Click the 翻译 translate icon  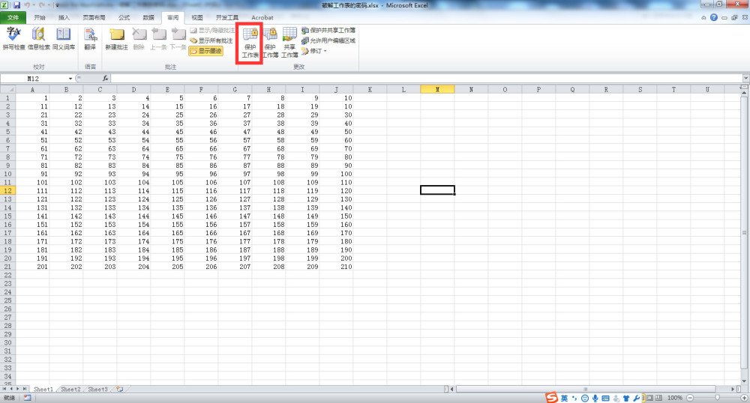click(90, 34)
